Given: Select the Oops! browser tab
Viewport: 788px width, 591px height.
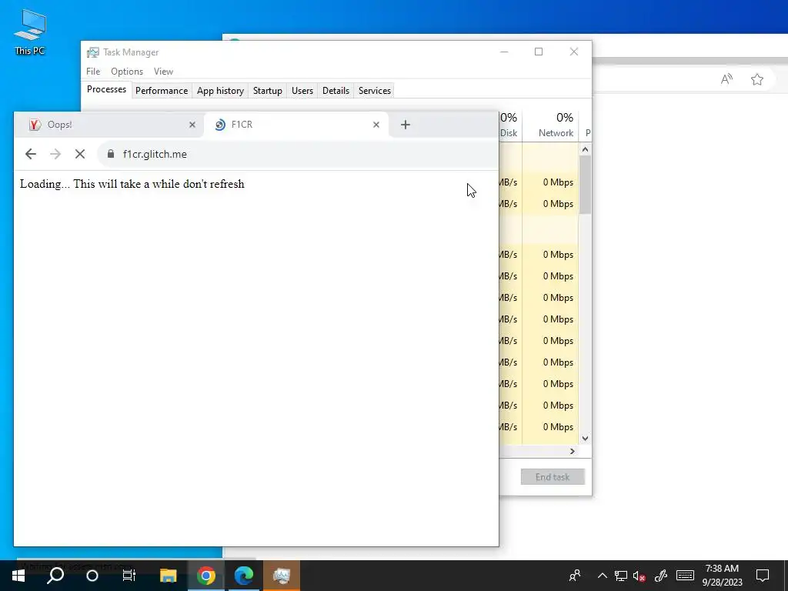Looking at the screenshot, I should 108,125.
